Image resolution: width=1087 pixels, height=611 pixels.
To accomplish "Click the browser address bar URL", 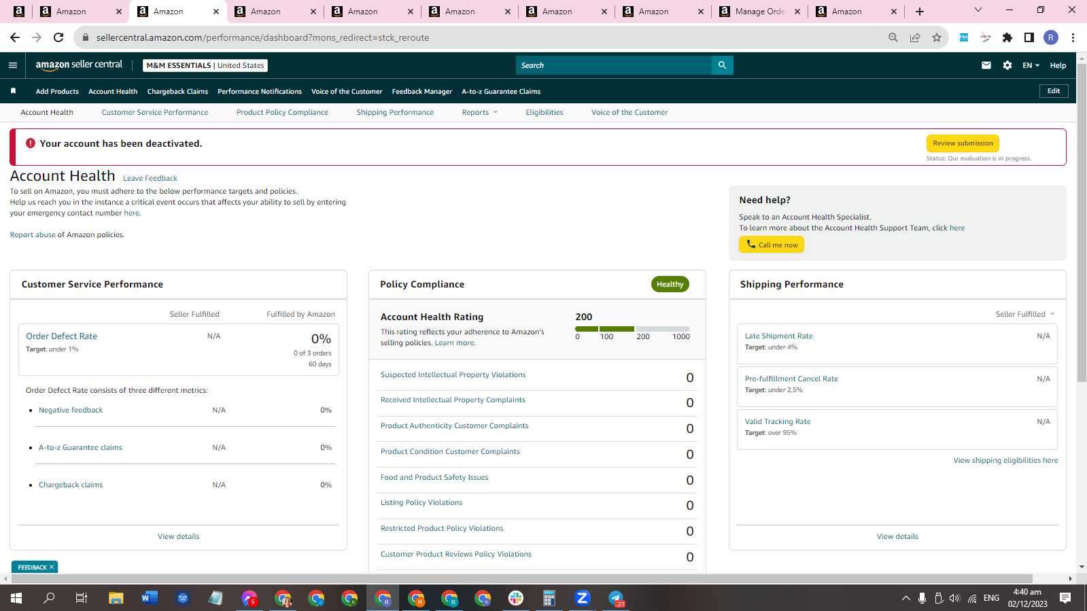I will 262,37.
